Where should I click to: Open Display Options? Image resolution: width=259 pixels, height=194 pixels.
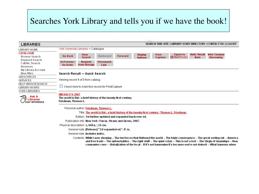(142, 56)
